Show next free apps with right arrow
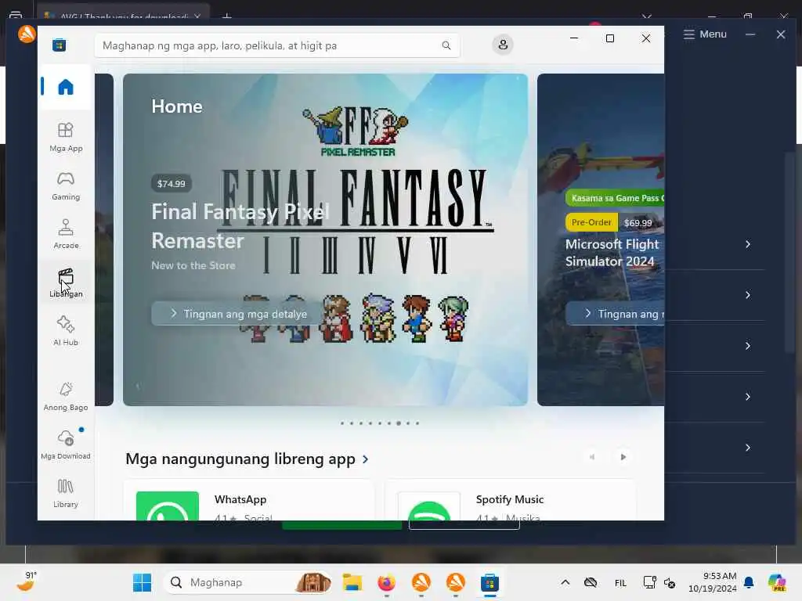The height and width of the screenshot is (601, 802). click(x=623, y=457)
